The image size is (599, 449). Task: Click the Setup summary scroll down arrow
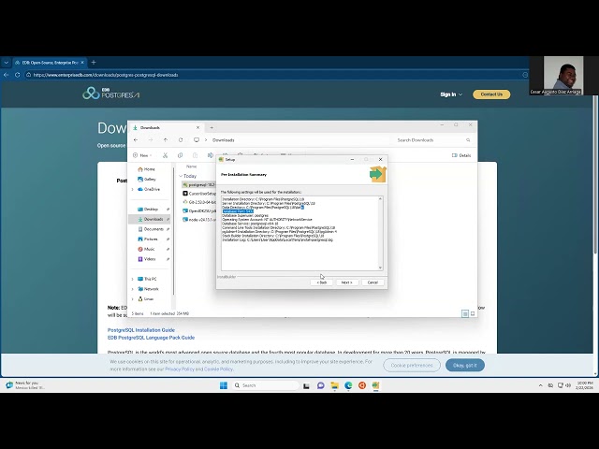coord(380,268)
